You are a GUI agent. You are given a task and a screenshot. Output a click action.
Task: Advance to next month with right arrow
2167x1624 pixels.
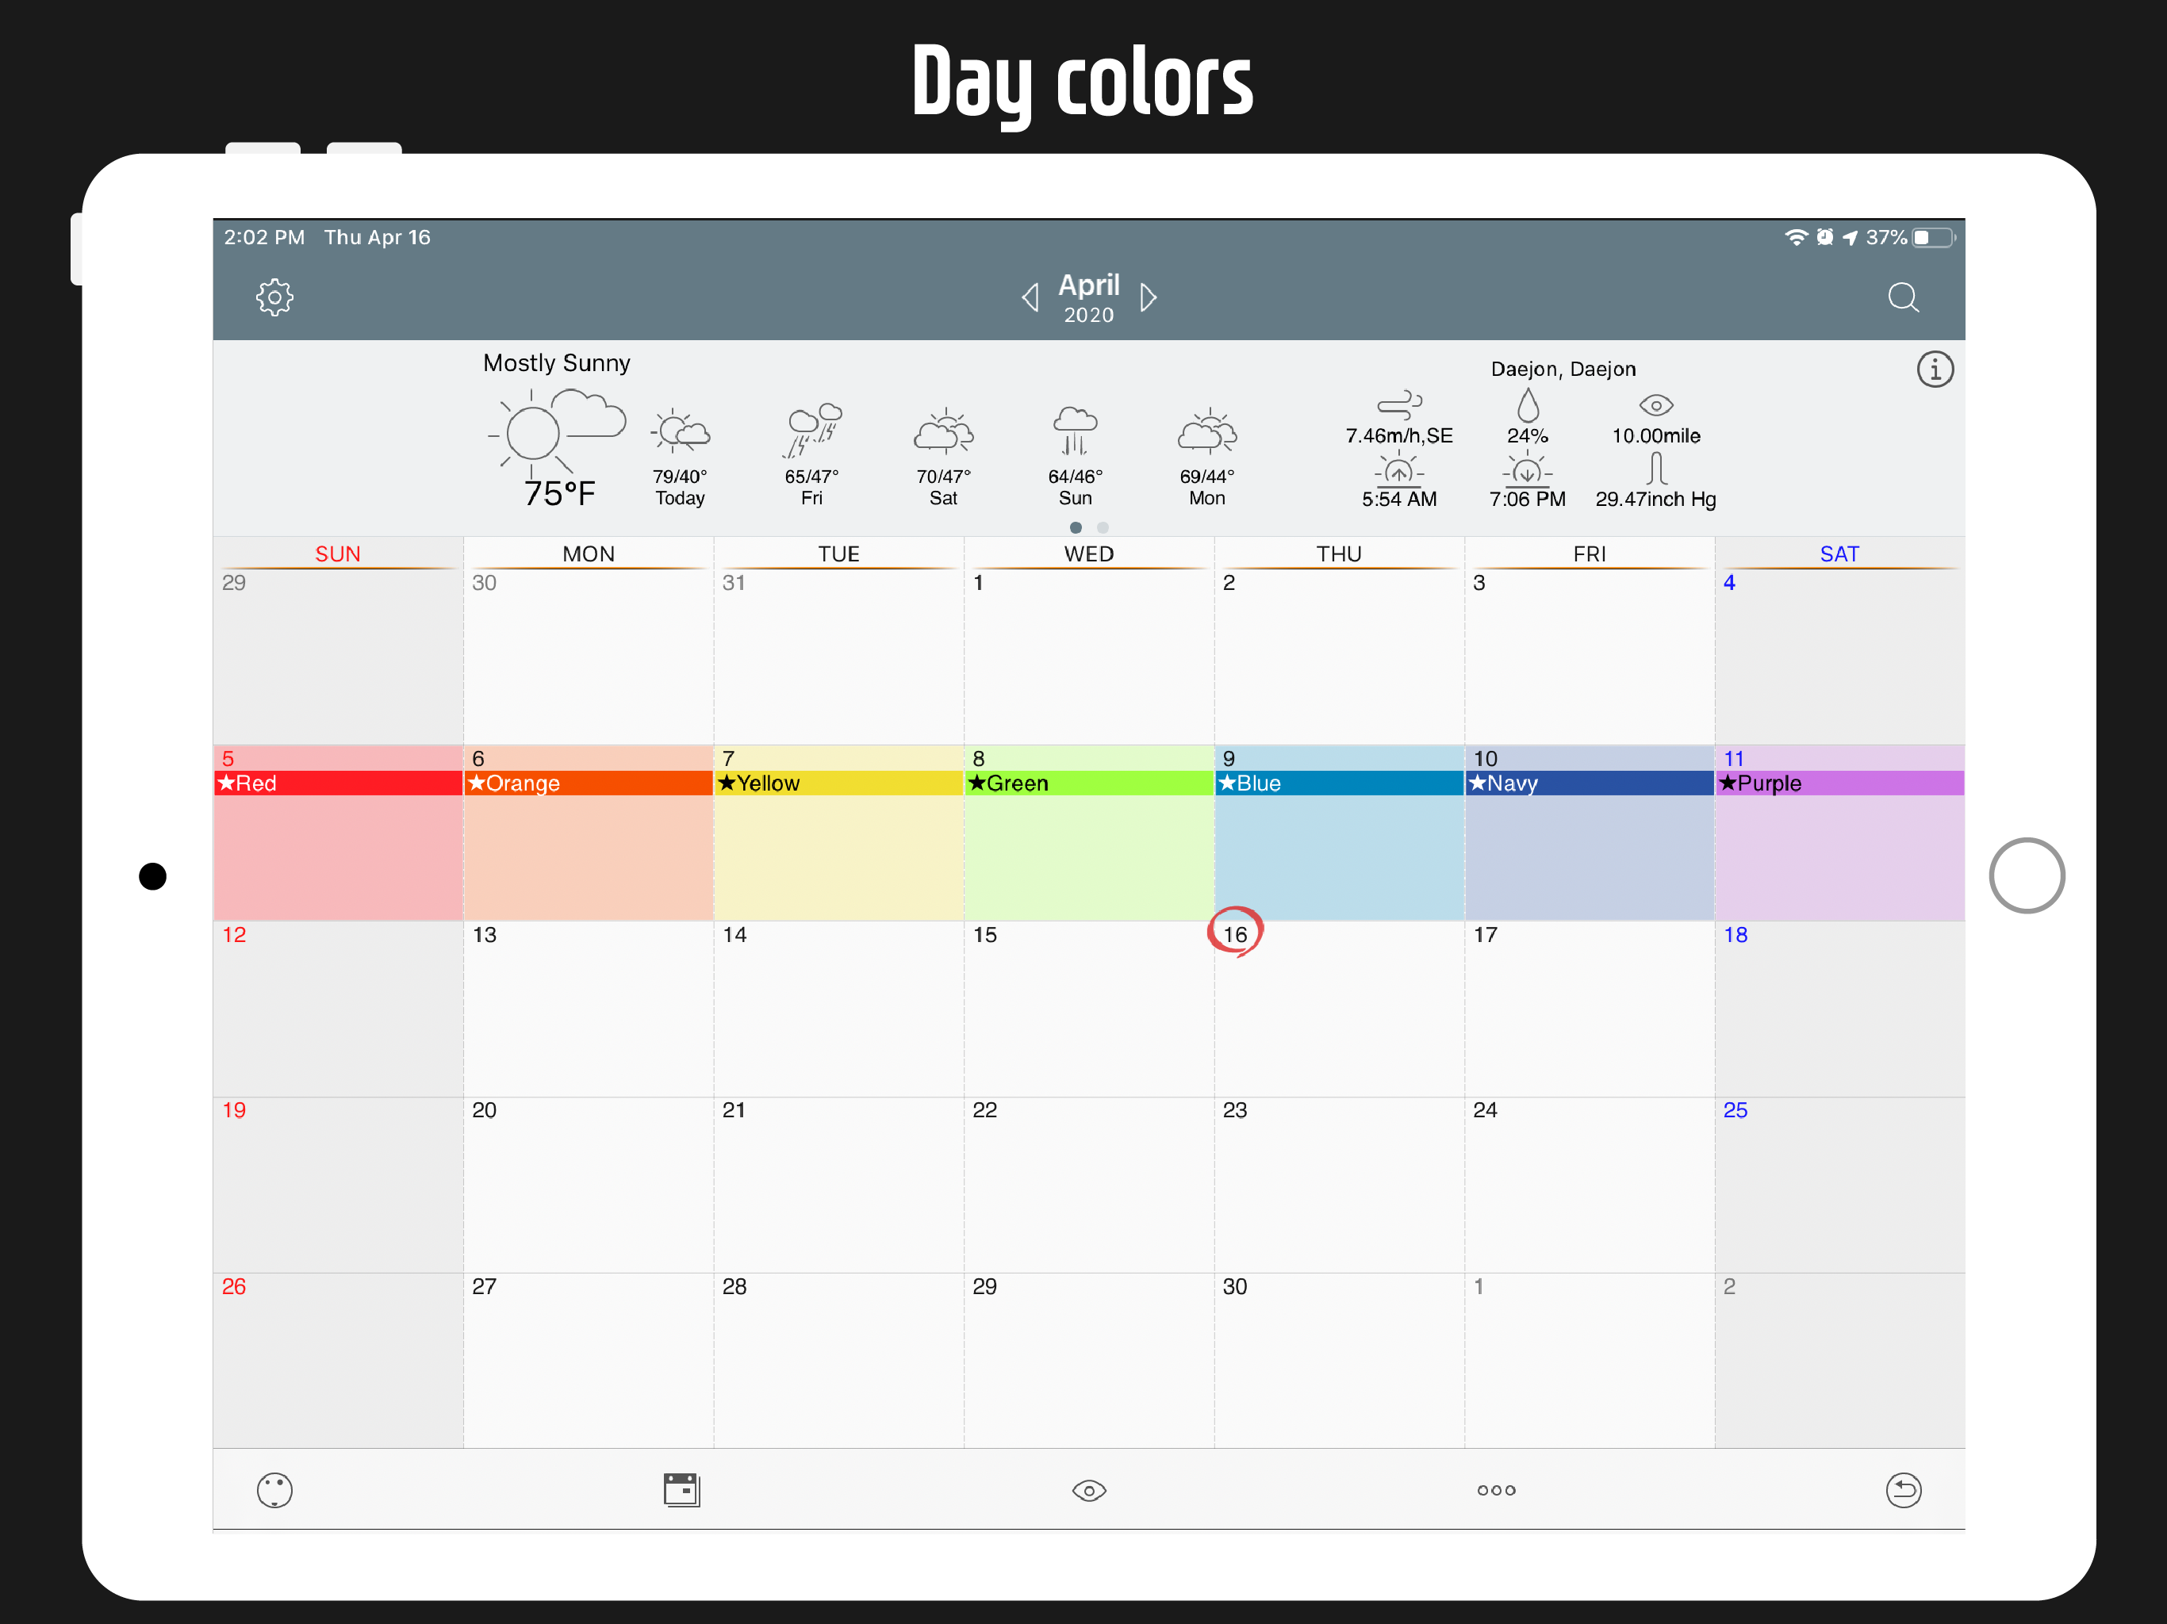click(1149, 297)
